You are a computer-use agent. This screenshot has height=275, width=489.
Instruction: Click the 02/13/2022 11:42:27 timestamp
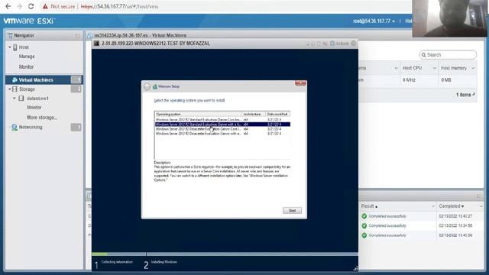[455, 216]
